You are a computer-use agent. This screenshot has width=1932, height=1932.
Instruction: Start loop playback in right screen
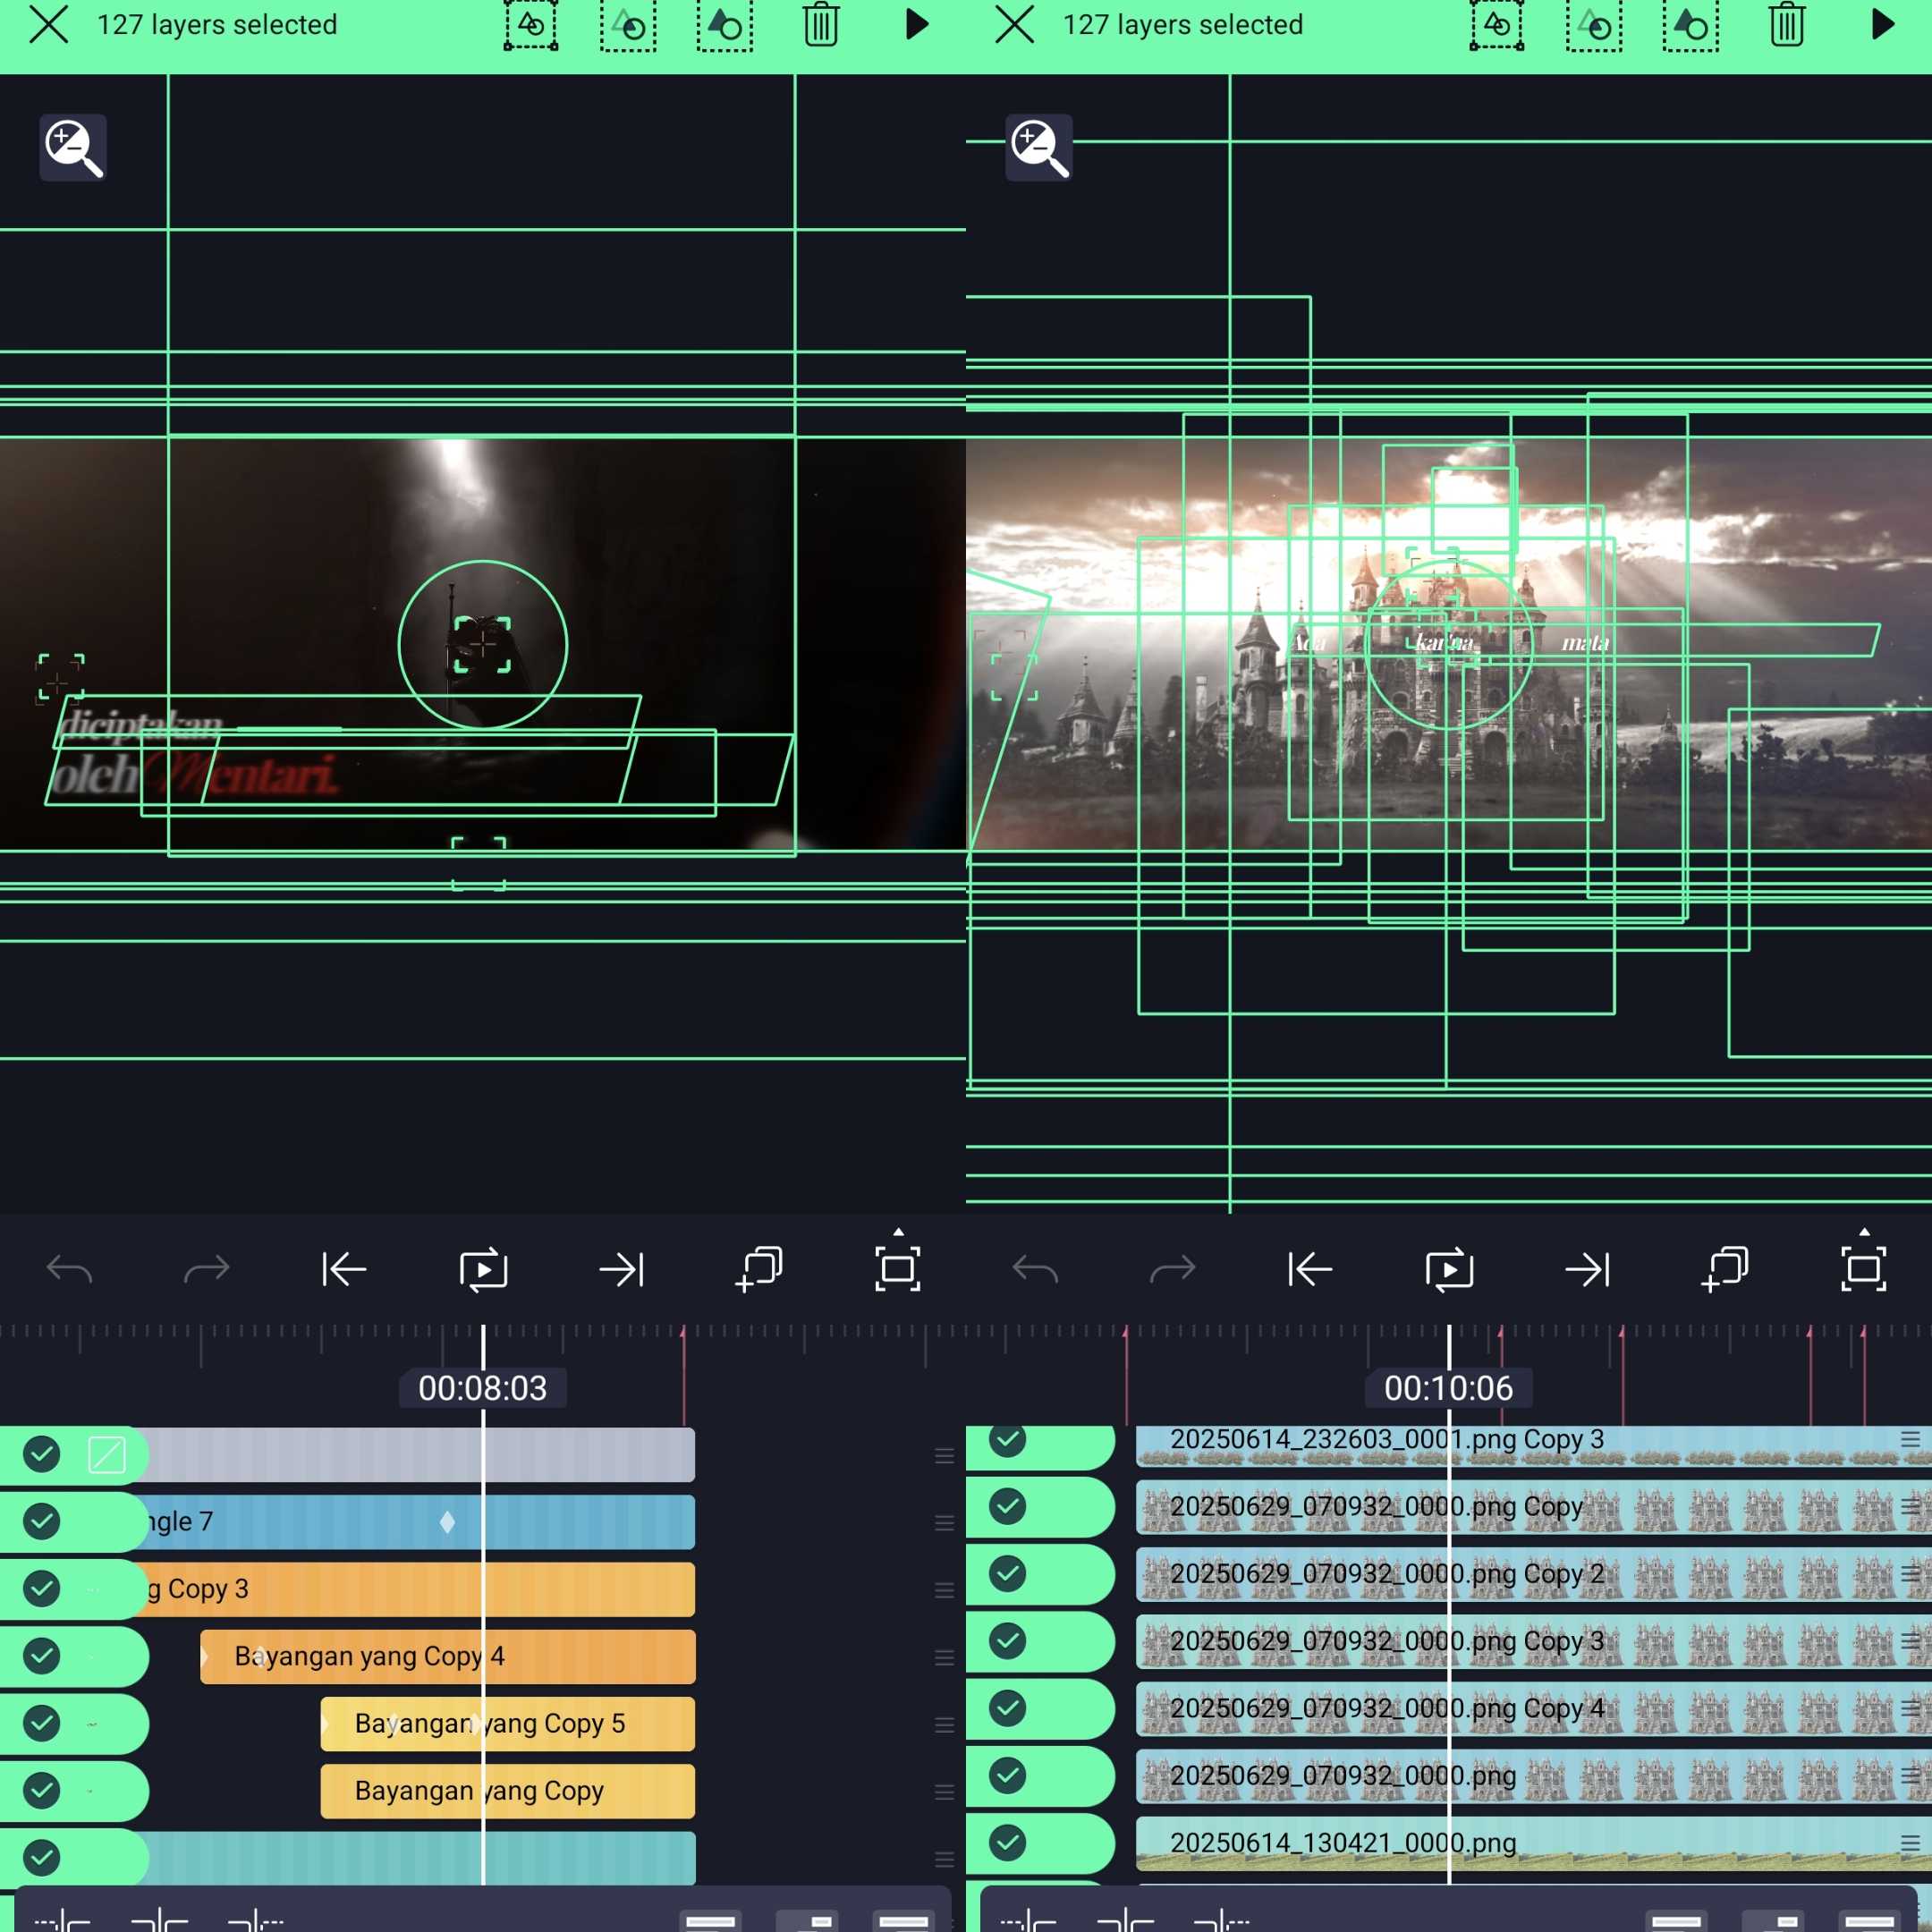1449,1270
